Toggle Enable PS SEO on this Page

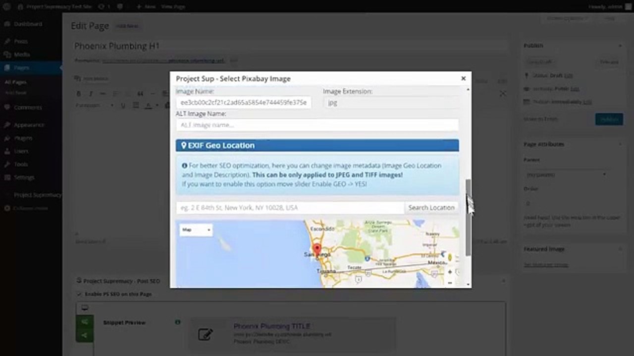[79, 294]
